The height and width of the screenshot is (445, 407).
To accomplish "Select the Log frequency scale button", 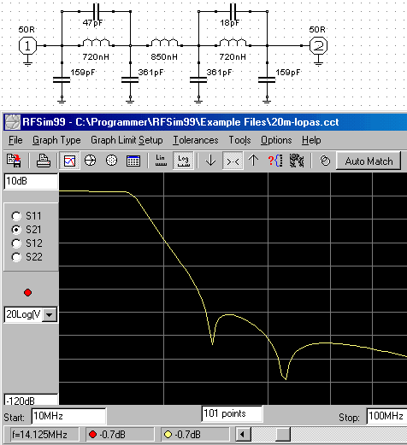I will click(183, 161).
